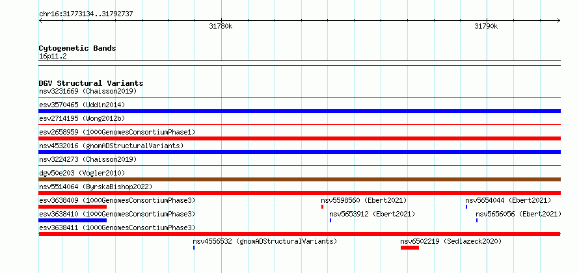Select esv3638411 (1000GenomesConsortiumPhase3) label
579x273 pixels.
[117, 227]
